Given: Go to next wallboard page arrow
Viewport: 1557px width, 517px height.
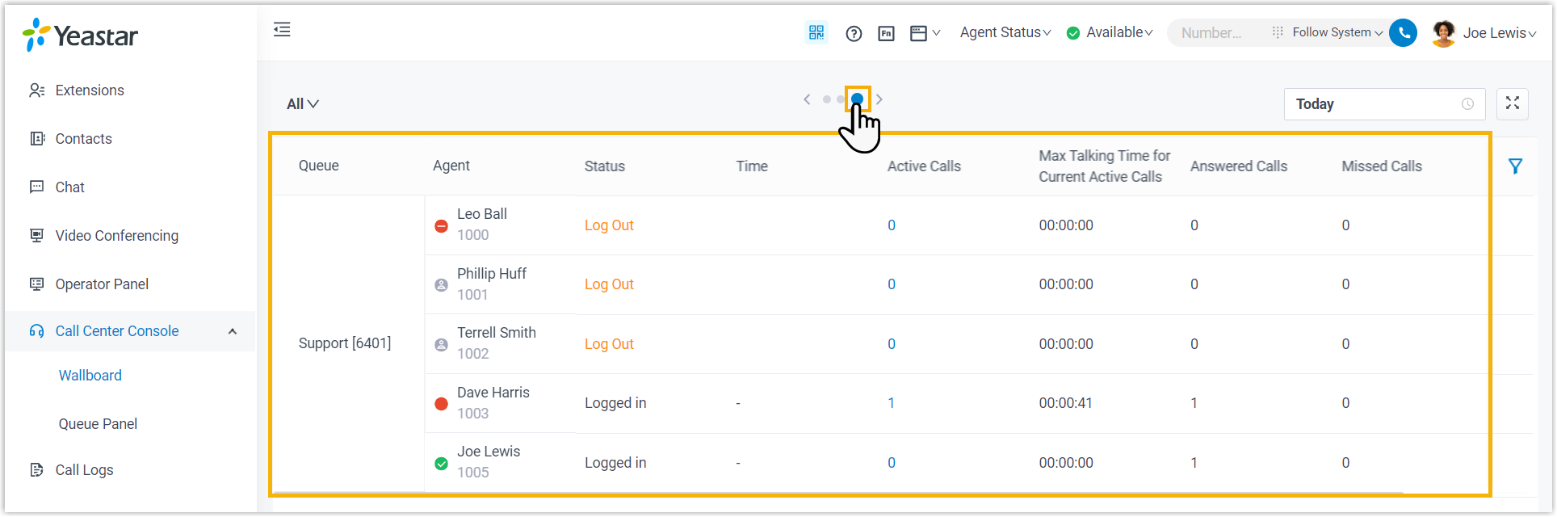Looking at the screenshot, I should click(879, 99).
